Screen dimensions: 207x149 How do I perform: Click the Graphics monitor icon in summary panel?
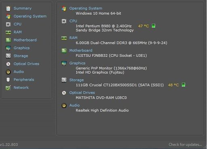pos(64,63)
